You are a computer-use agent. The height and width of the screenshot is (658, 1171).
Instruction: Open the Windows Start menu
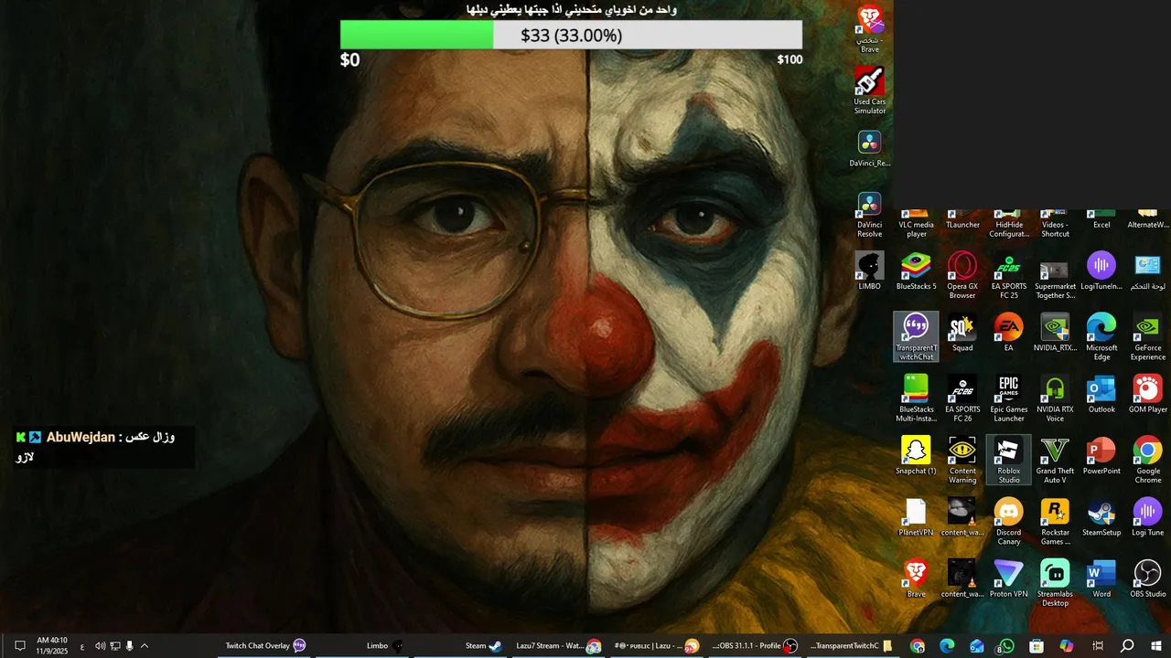(x=1155, y=646)
